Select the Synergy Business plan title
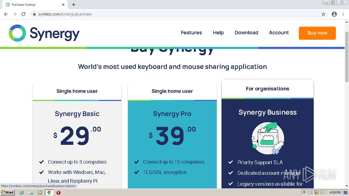349x196 pixels. tap(267, 112)
